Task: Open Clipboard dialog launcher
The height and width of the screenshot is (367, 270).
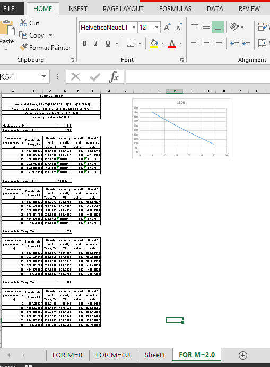Action: point(73,60)
